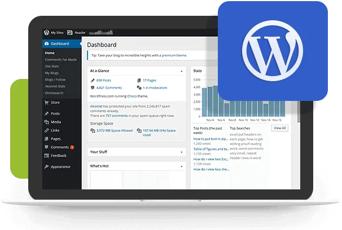This screenshot has width=342, height=230.
Task: Click the Storage Space heading
Action: [102, 123]
